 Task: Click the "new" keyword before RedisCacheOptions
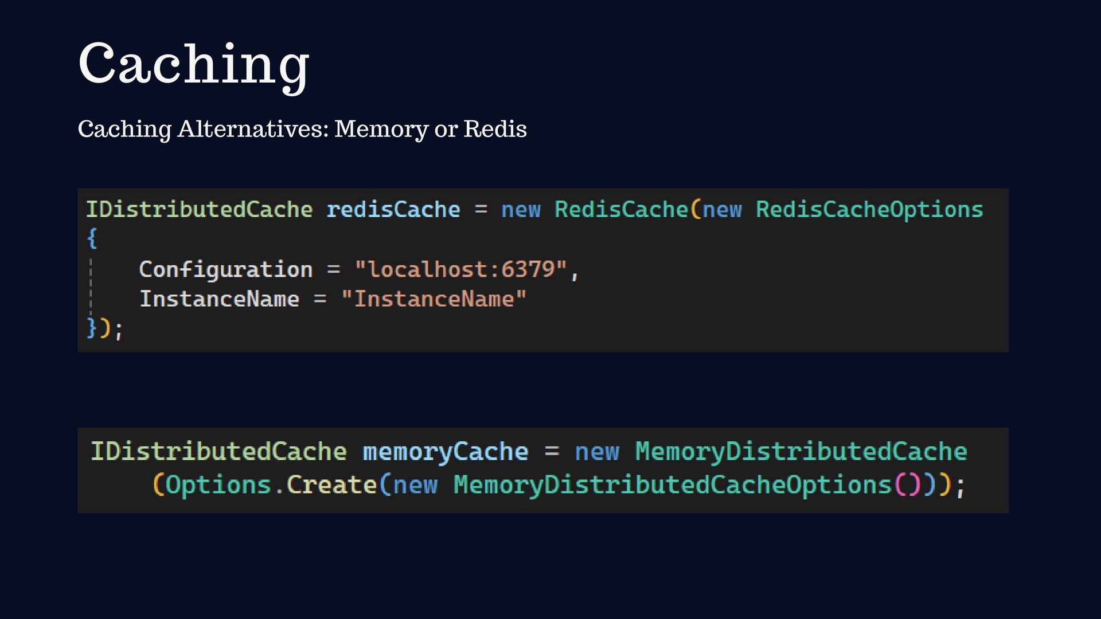[x=722, y=210]
